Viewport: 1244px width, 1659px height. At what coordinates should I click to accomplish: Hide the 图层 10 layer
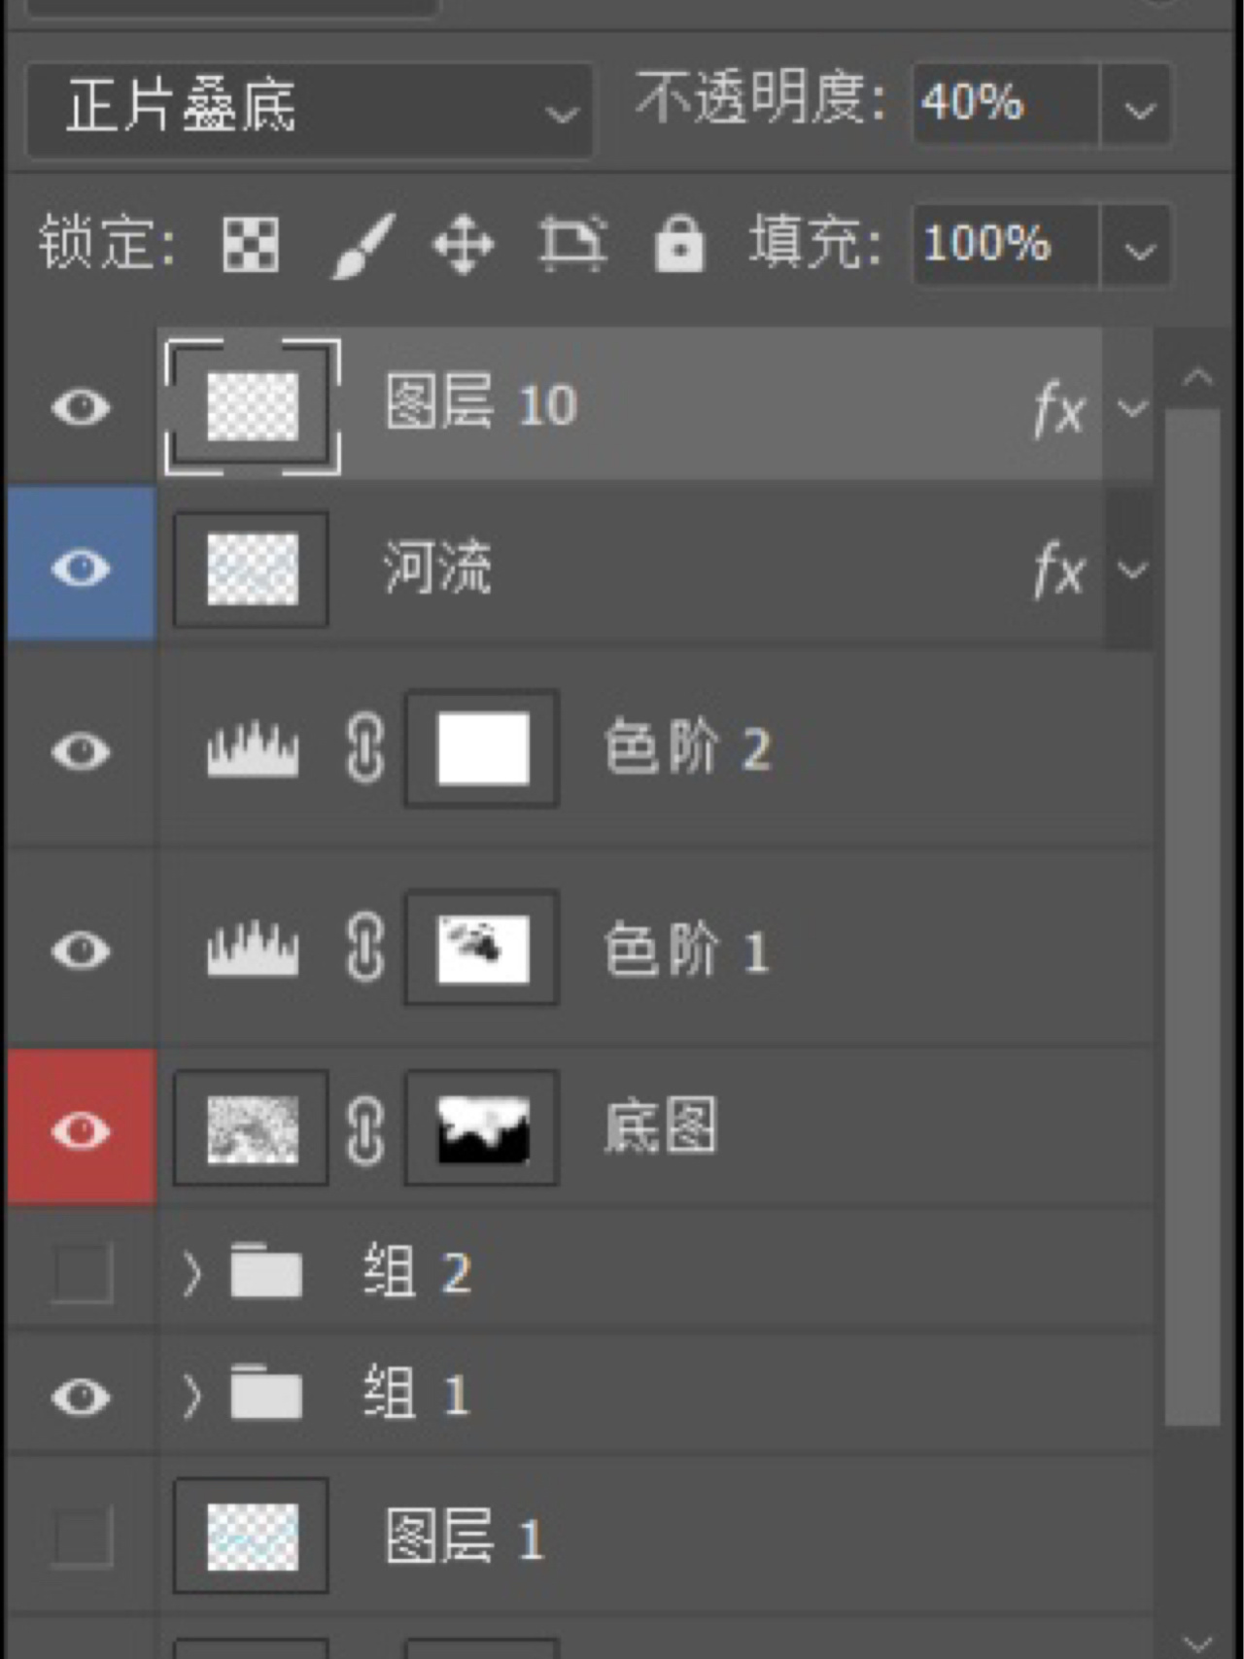81,407
